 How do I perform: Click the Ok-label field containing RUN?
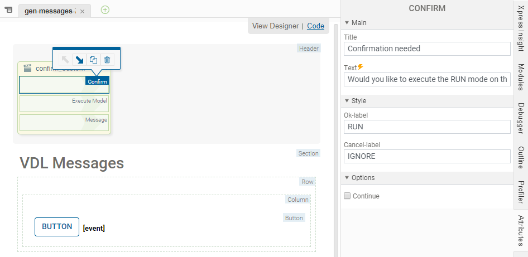(x=427, y=127)
